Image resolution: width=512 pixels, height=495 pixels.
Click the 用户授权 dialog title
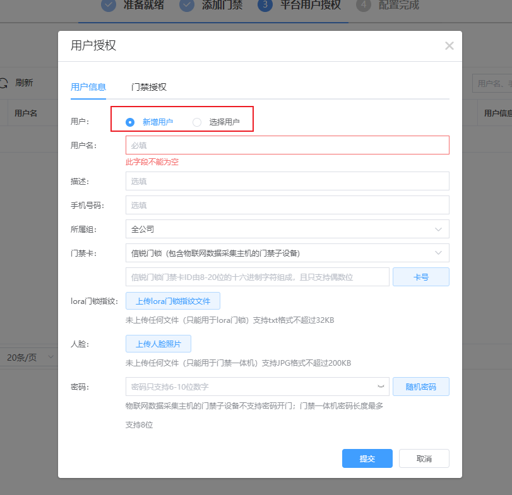pyautogui.click(x=93, y=45)
